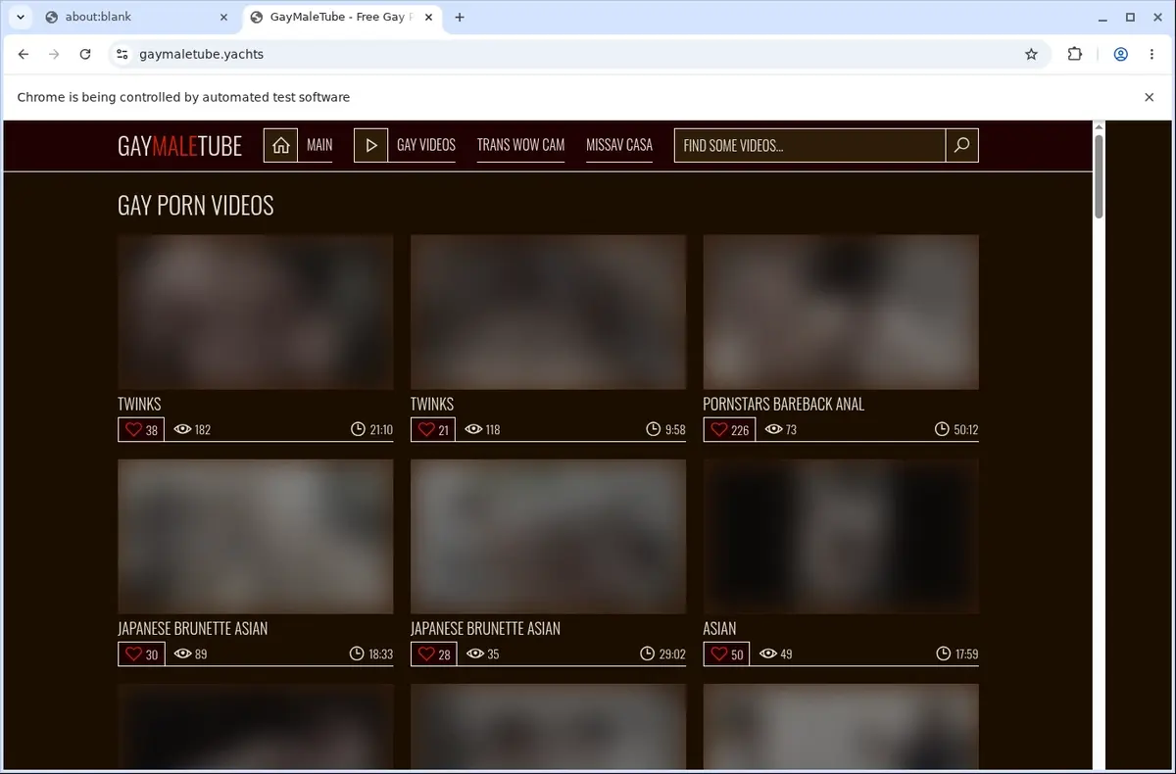The image size is (1176, 774).
Task: Click the magnifier search button
Action: pyautogui.click(x=961, y=145)
